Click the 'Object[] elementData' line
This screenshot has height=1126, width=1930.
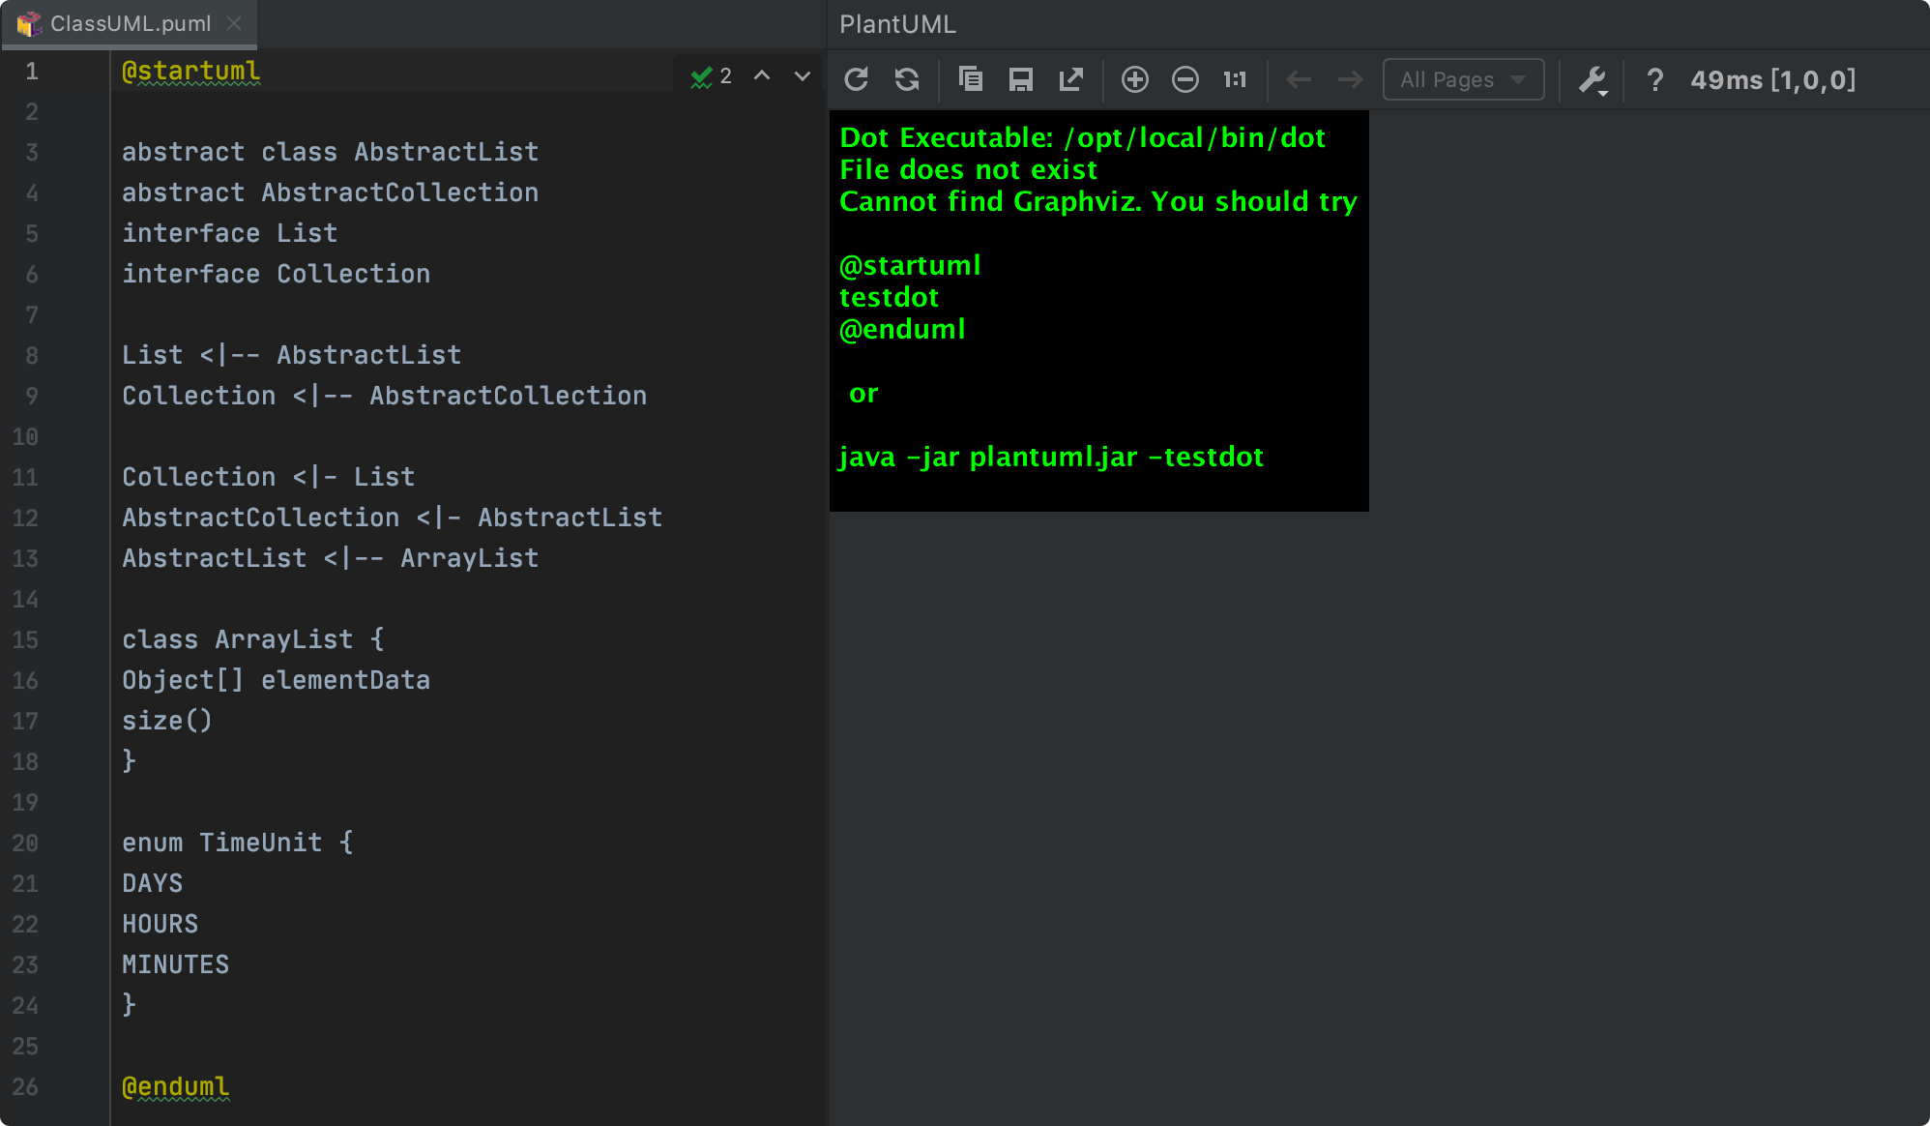pos(276,680)
